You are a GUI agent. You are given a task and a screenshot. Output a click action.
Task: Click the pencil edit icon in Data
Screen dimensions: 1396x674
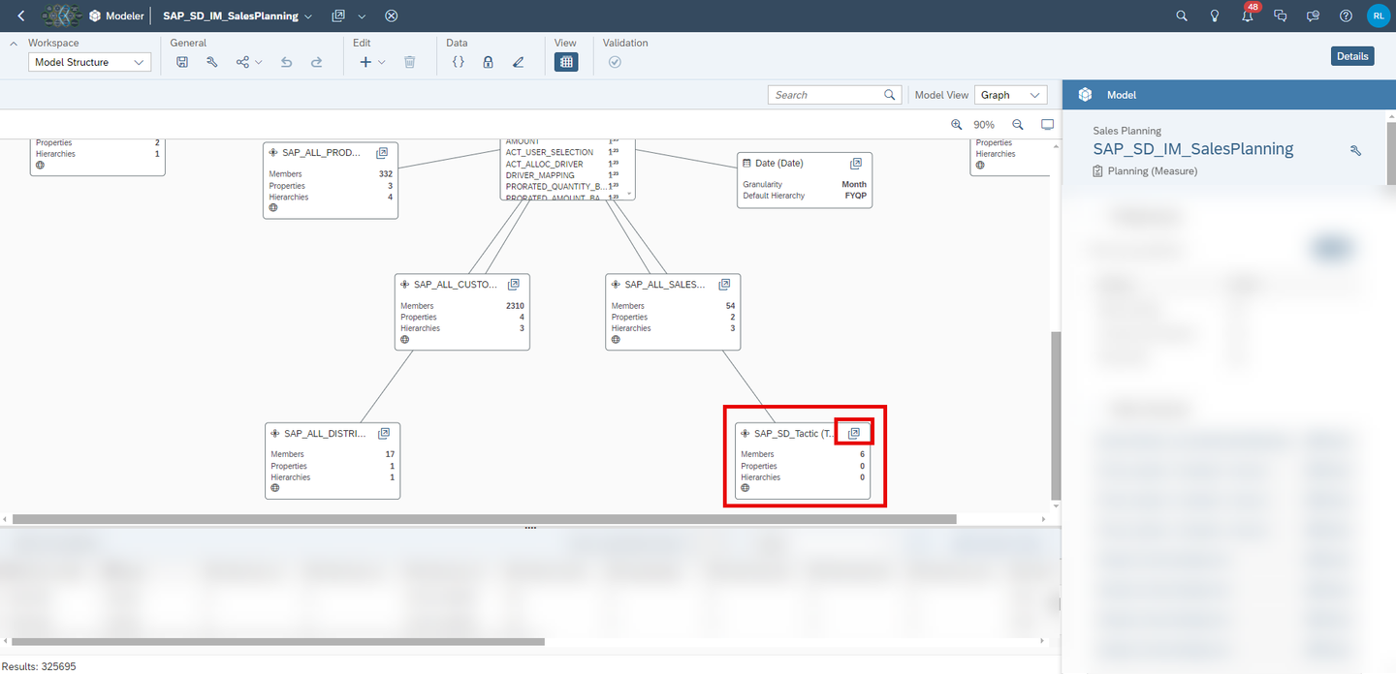coord(518,62)
